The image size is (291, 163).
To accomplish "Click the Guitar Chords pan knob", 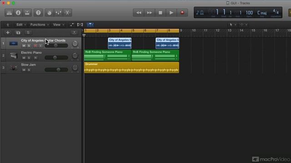I will click(x=75, y=43).
